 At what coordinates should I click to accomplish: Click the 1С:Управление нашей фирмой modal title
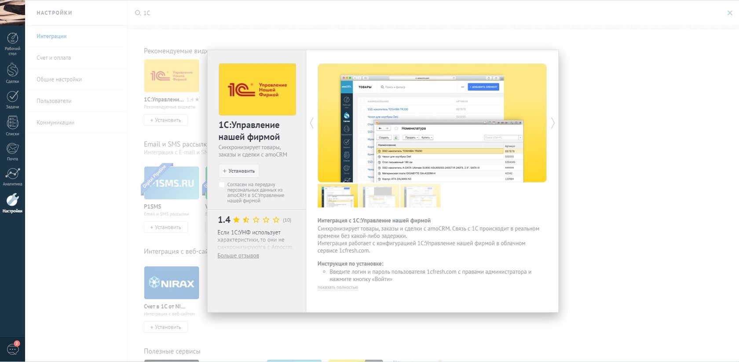coord(249,131)
